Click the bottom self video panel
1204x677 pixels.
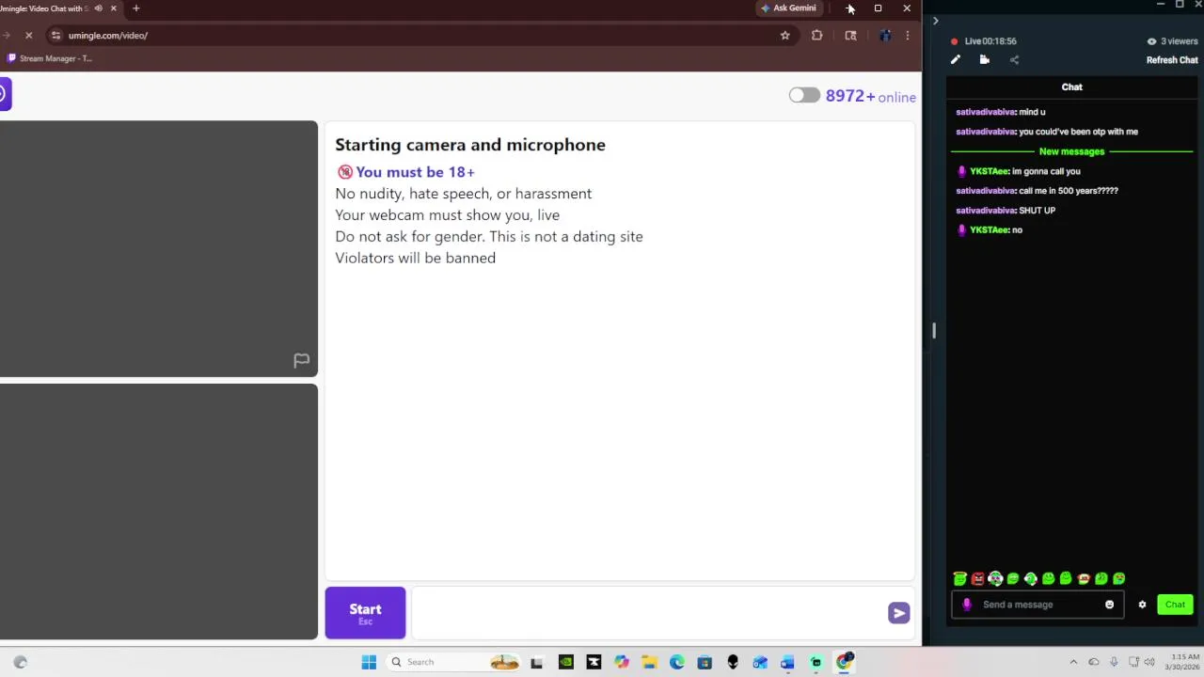159,512
